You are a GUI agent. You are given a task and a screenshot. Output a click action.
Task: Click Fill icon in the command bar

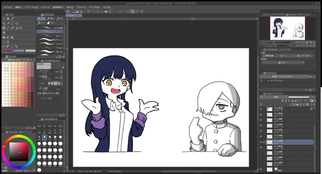coord(106,11)
